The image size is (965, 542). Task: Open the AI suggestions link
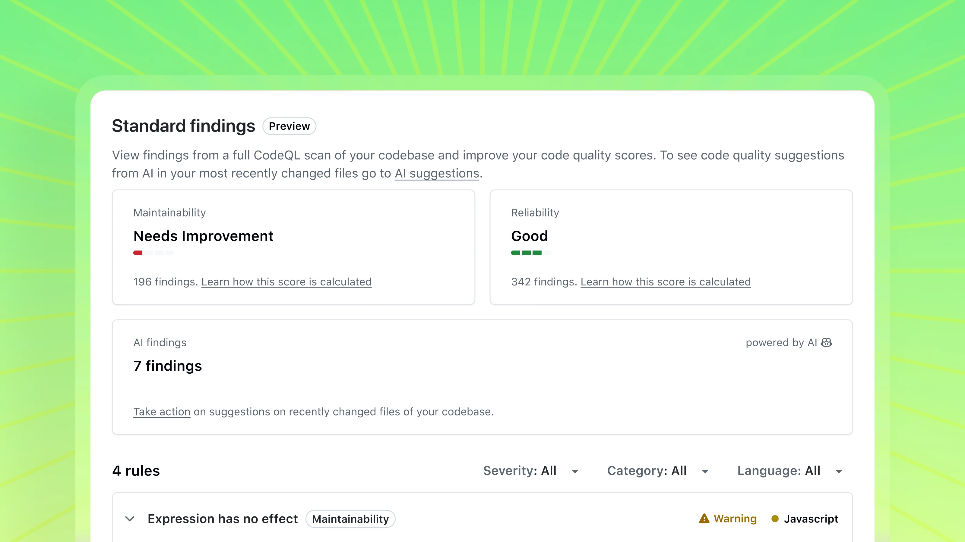tap(436, 173)
